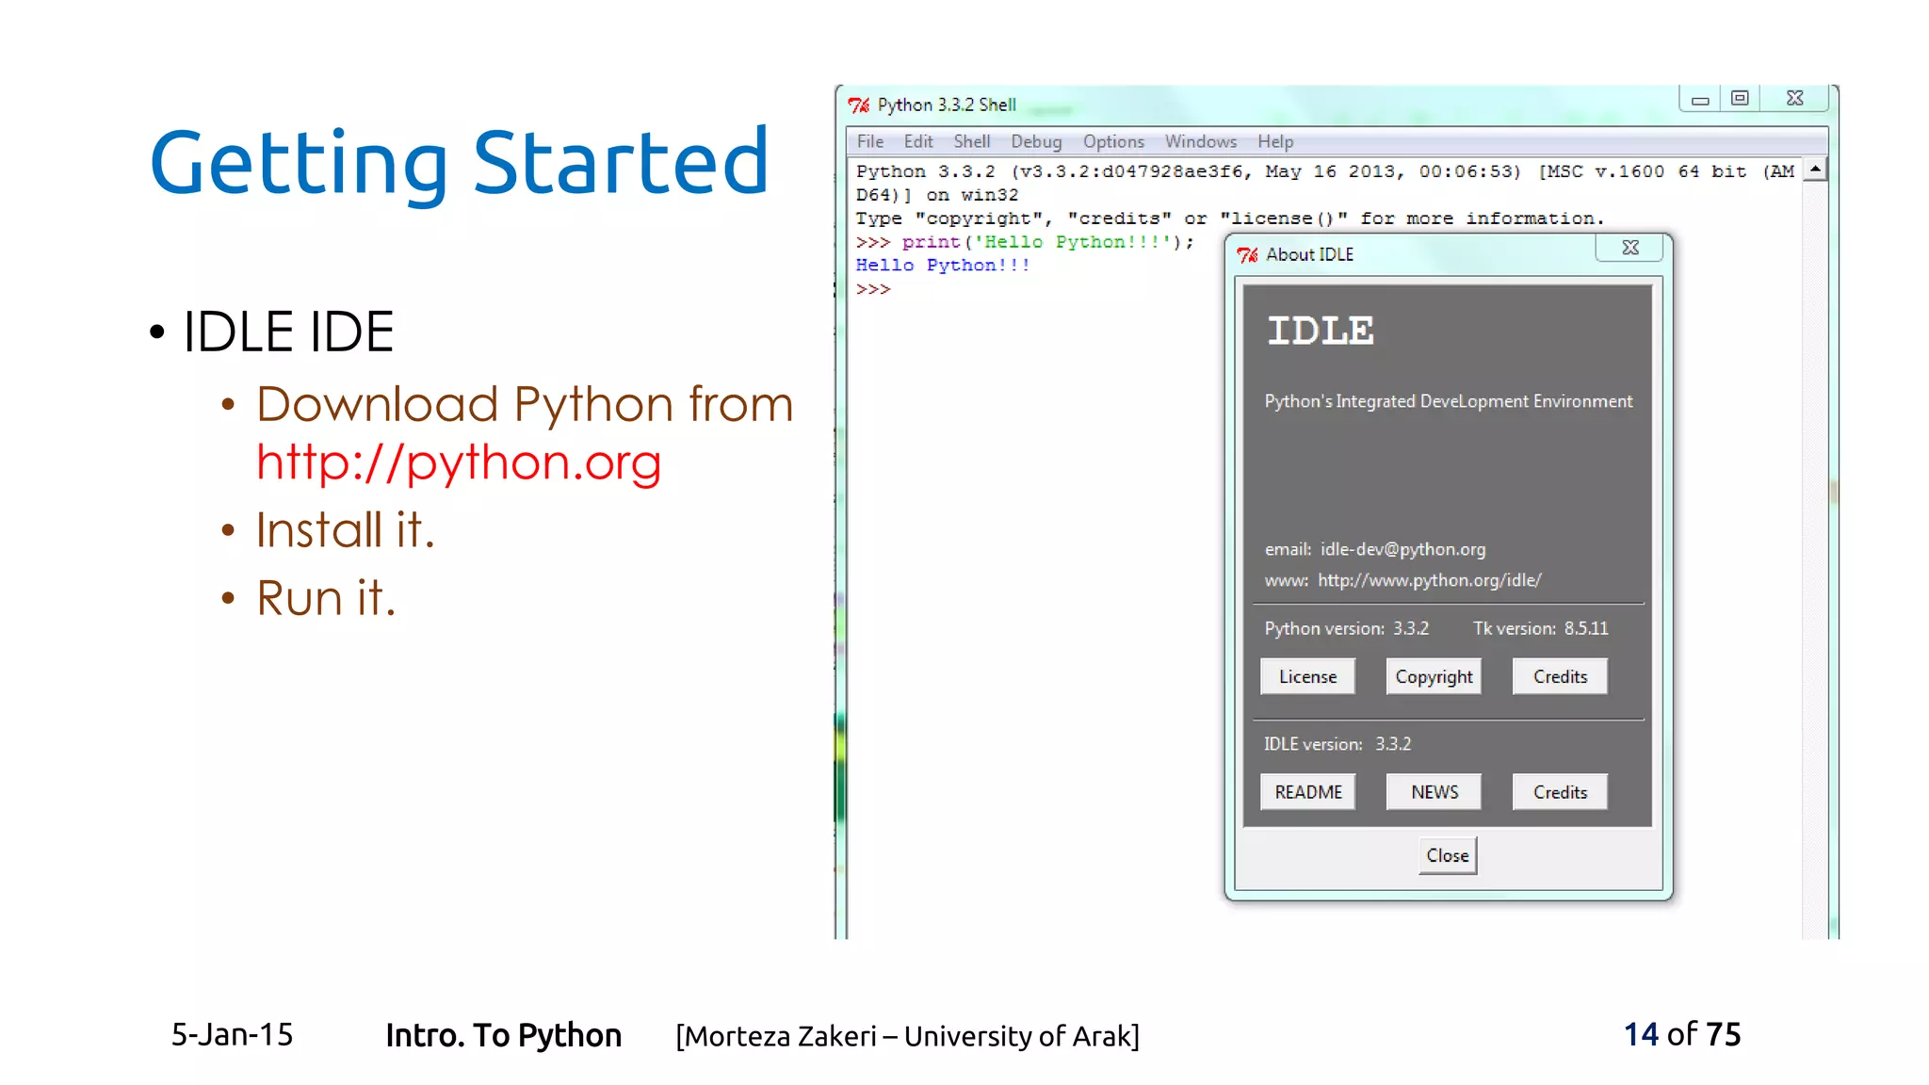Click the Credits button beside NEWS
This screenshot has width=1929, height=1085.
[1560, 792]
